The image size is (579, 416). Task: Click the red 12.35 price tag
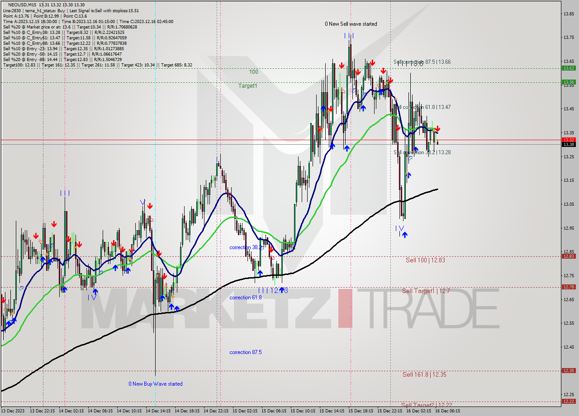[x=569, y=370]
